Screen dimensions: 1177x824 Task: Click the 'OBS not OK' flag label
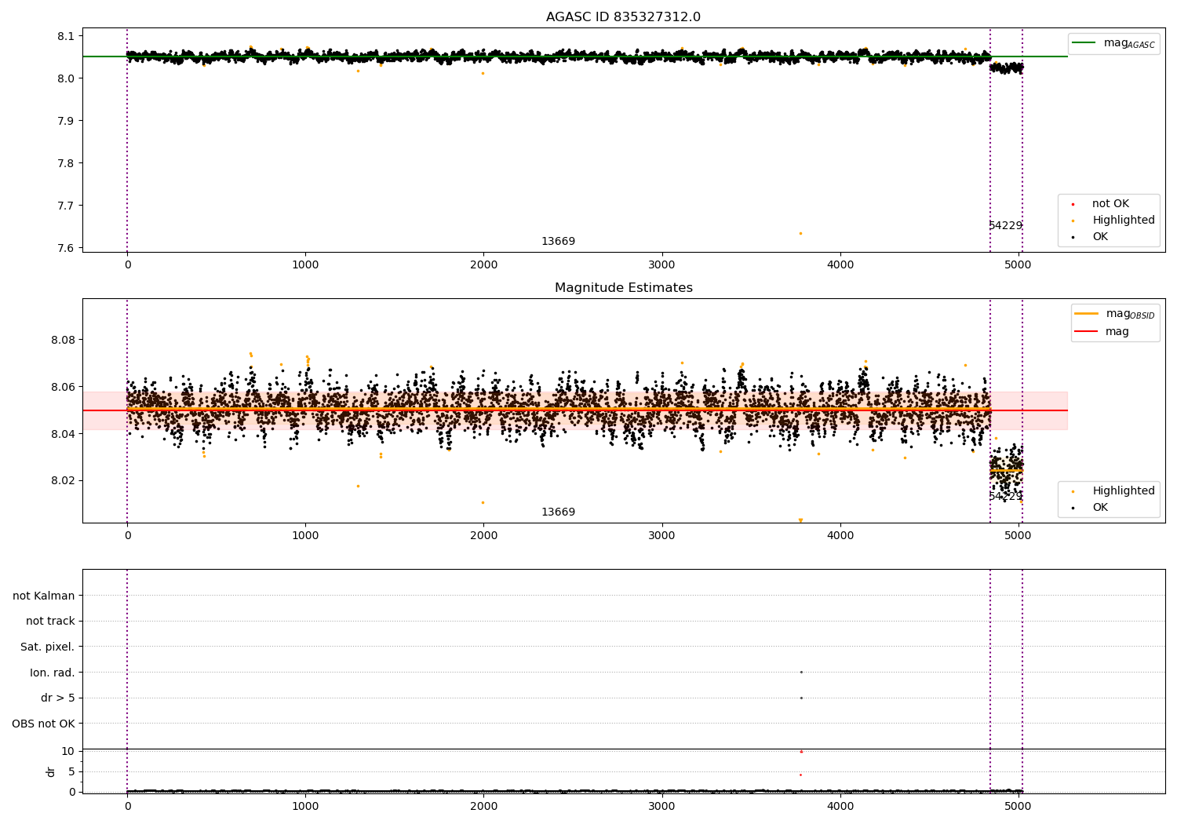coord(43,724)
